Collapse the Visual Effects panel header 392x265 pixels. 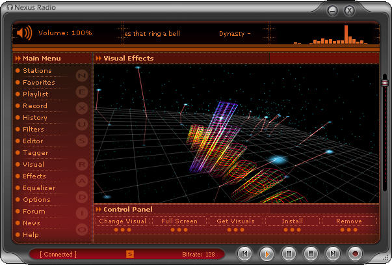(99, 59)
